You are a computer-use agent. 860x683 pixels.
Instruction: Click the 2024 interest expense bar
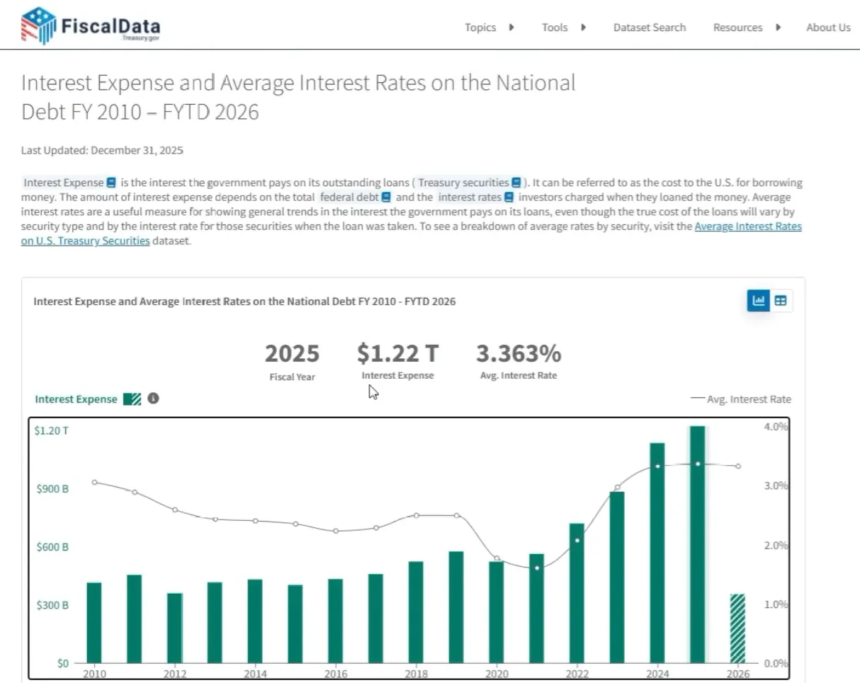coord(657,552)
